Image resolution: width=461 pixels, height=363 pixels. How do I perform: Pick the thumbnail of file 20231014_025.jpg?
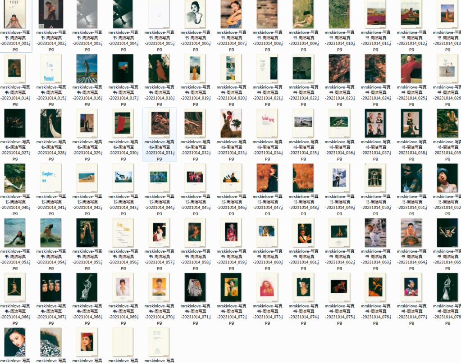point(411,68)
